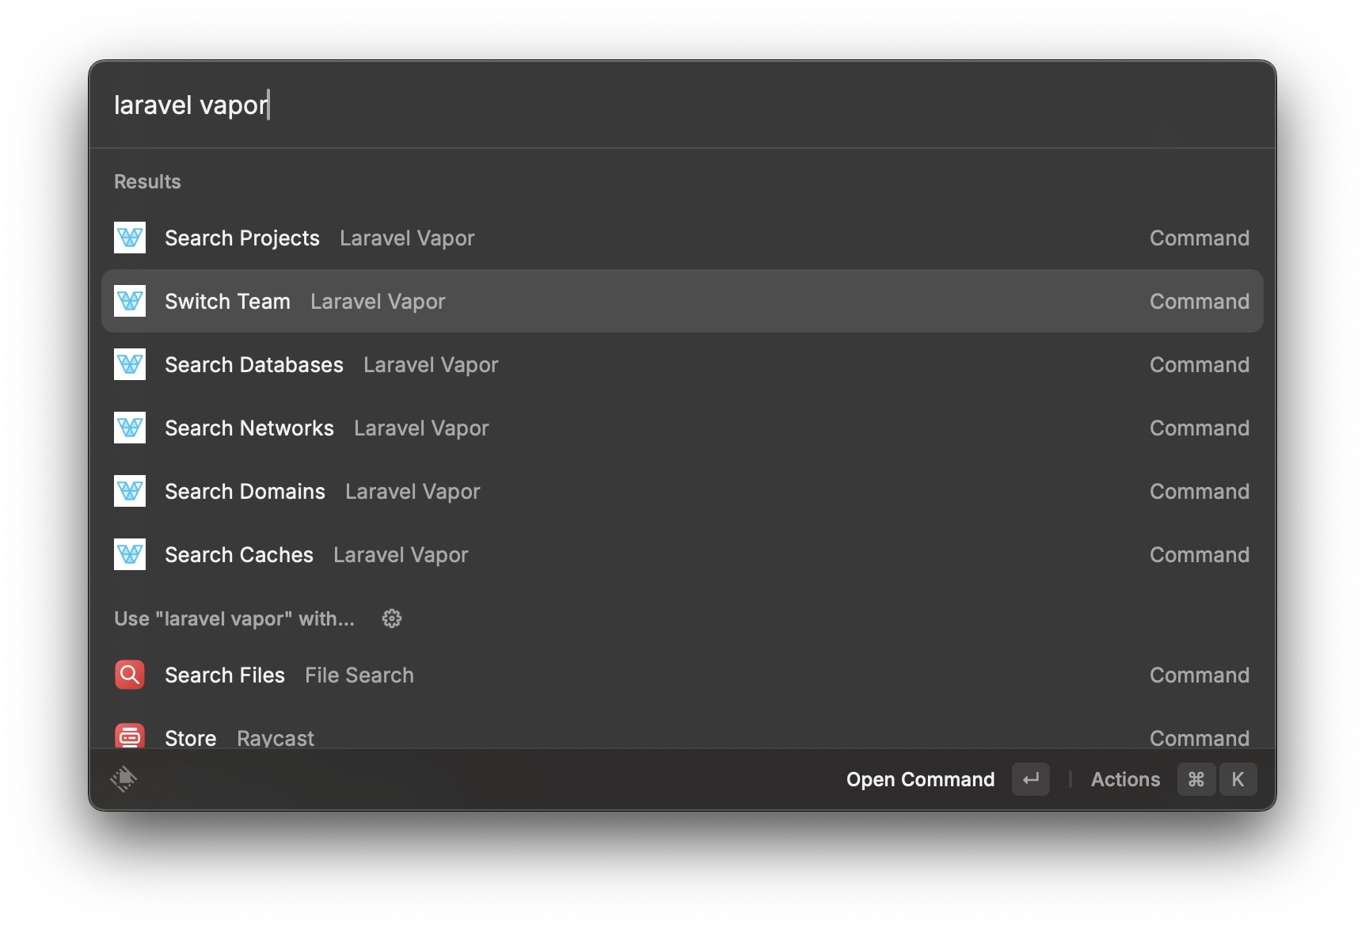Image resolution: width=1365 pixels, height=928 pixels.
Task: Click Command label on Store row
Action: click(1200, 738)
